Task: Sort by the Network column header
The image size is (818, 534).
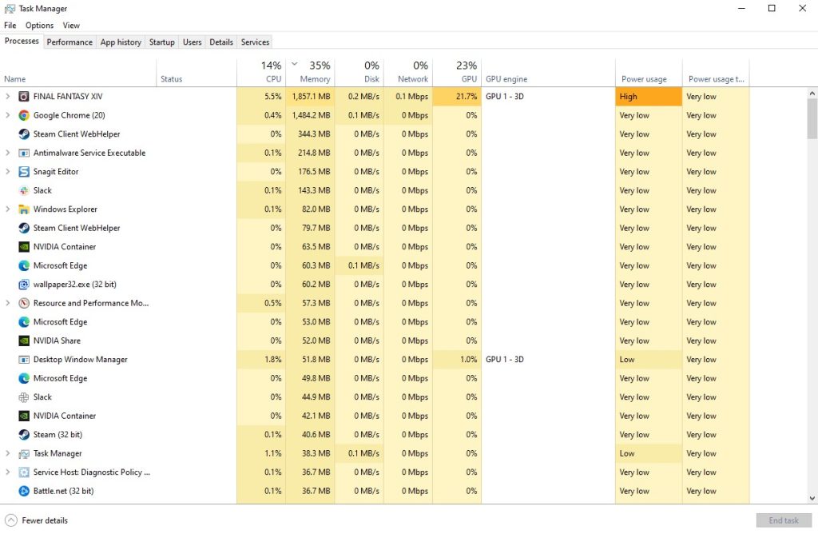Action: (x=408, y=73)
